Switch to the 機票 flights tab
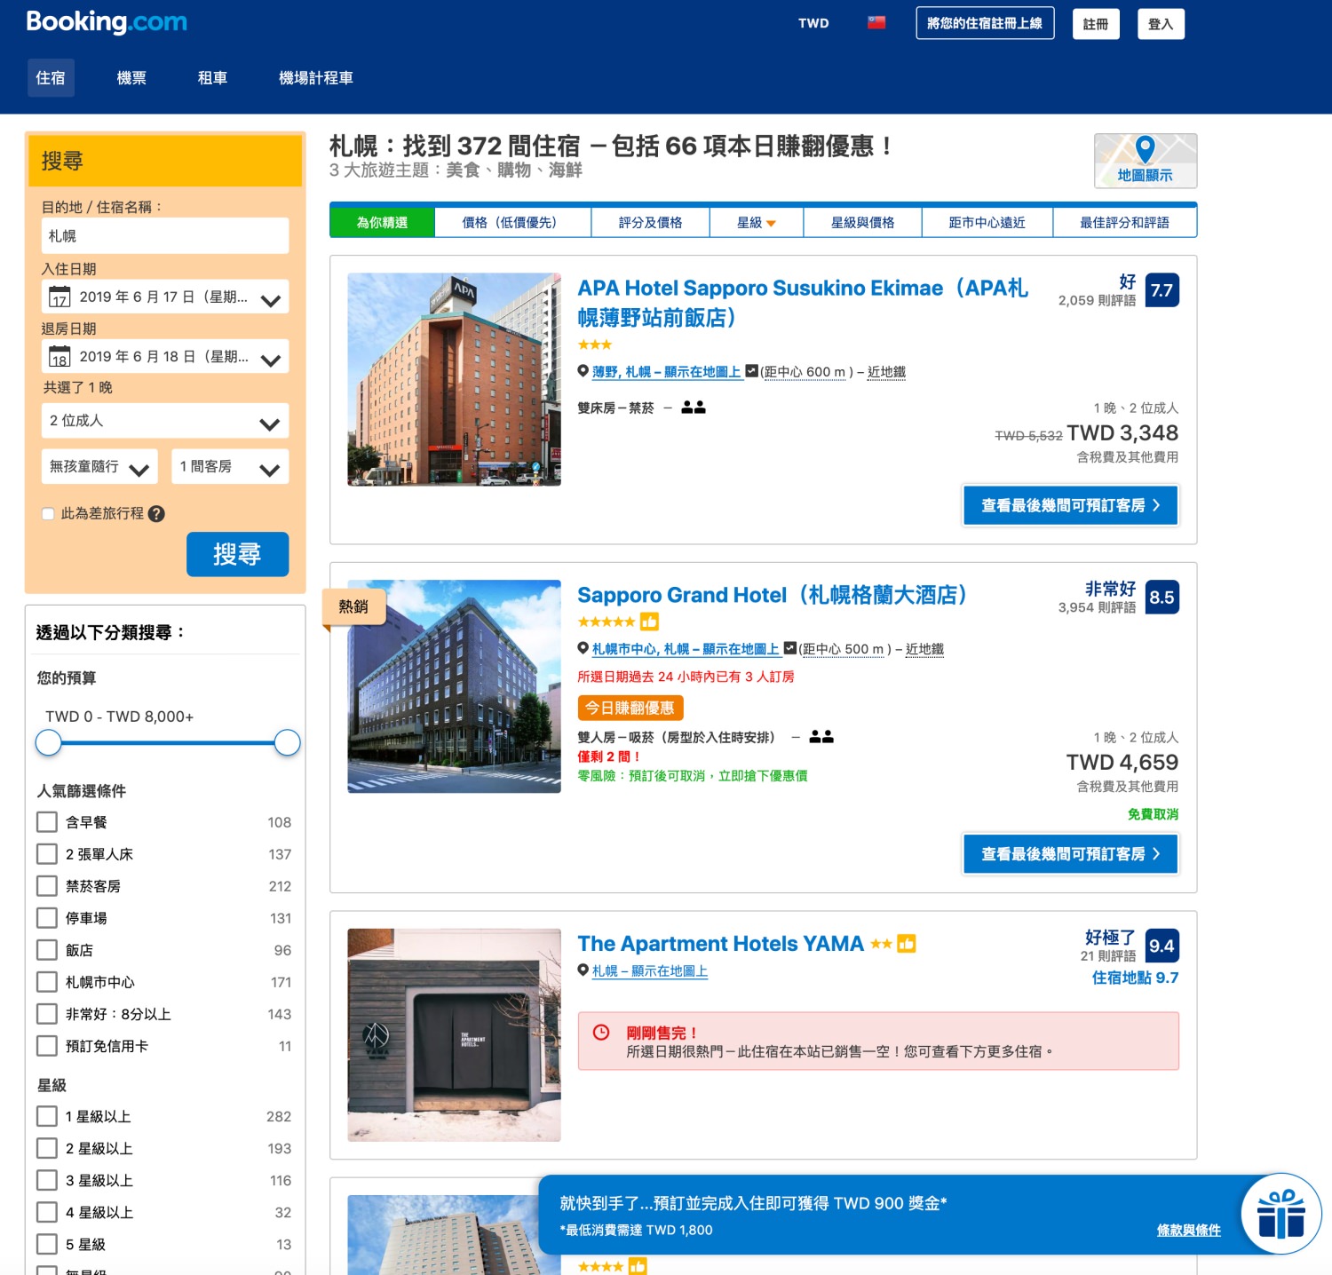 point(131,78)
